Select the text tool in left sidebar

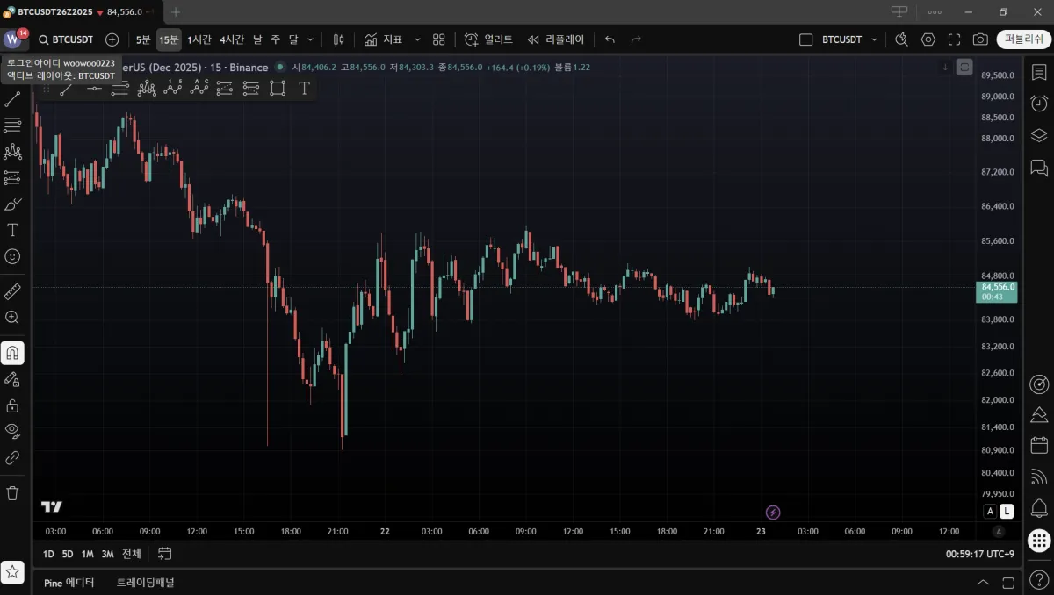[x=12, y=230]
